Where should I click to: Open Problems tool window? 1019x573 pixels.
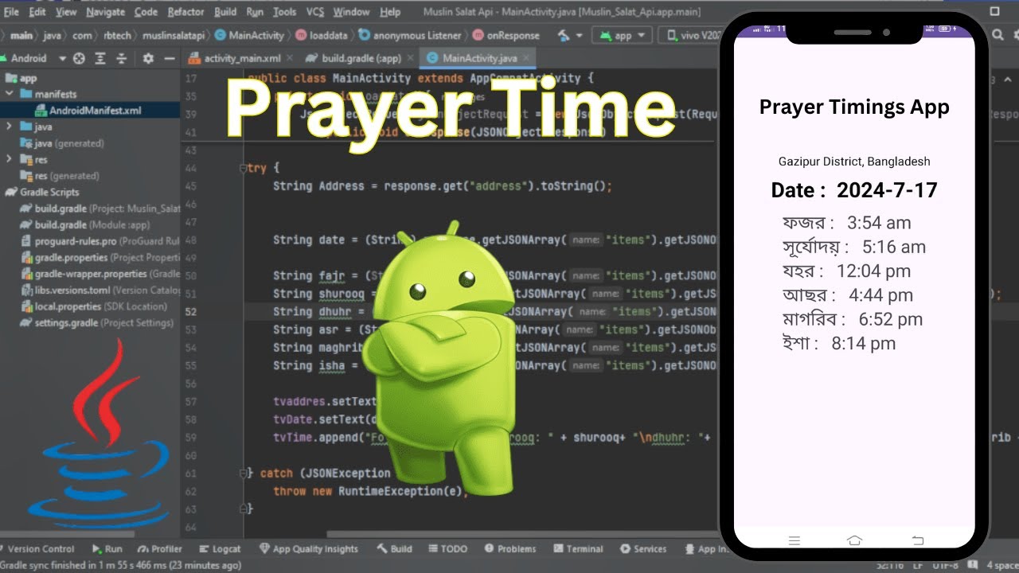click(509, 549)
